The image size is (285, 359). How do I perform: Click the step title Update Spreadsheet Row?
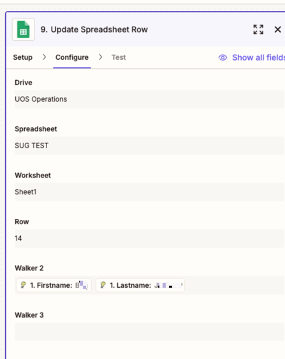tap(94, 29)
